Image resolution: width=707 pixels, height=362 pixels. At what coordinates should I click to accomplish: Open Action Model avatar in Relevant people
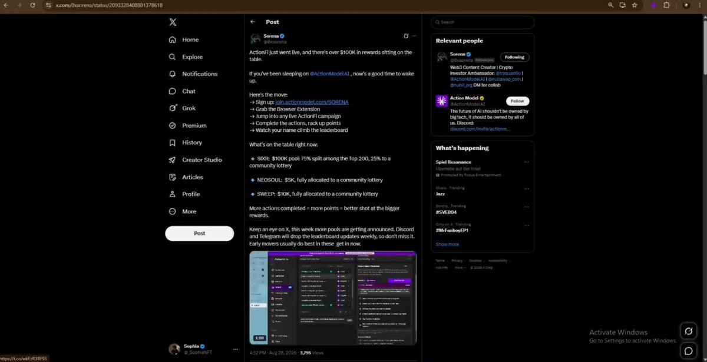(442, 100)
